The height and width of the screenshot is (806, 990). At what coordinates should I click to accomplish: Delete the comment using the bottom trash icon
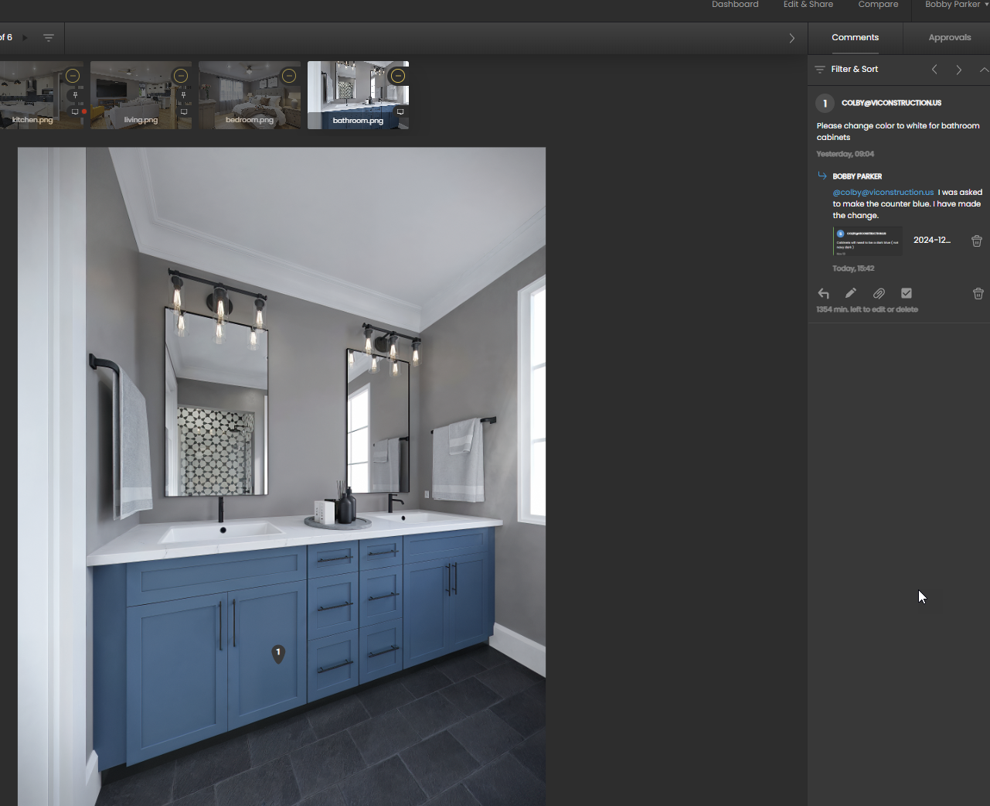978,294
